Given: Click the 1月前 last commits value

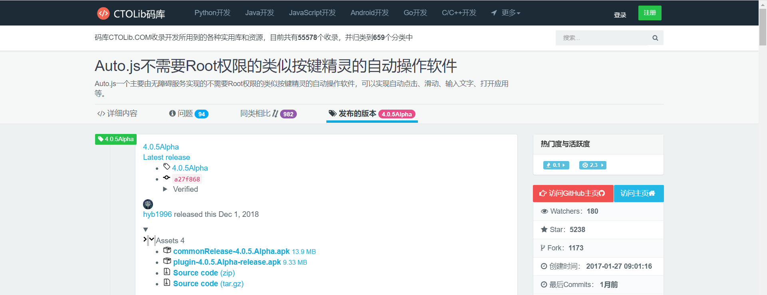Looking at the screenshot, I should tap(609, 285).
